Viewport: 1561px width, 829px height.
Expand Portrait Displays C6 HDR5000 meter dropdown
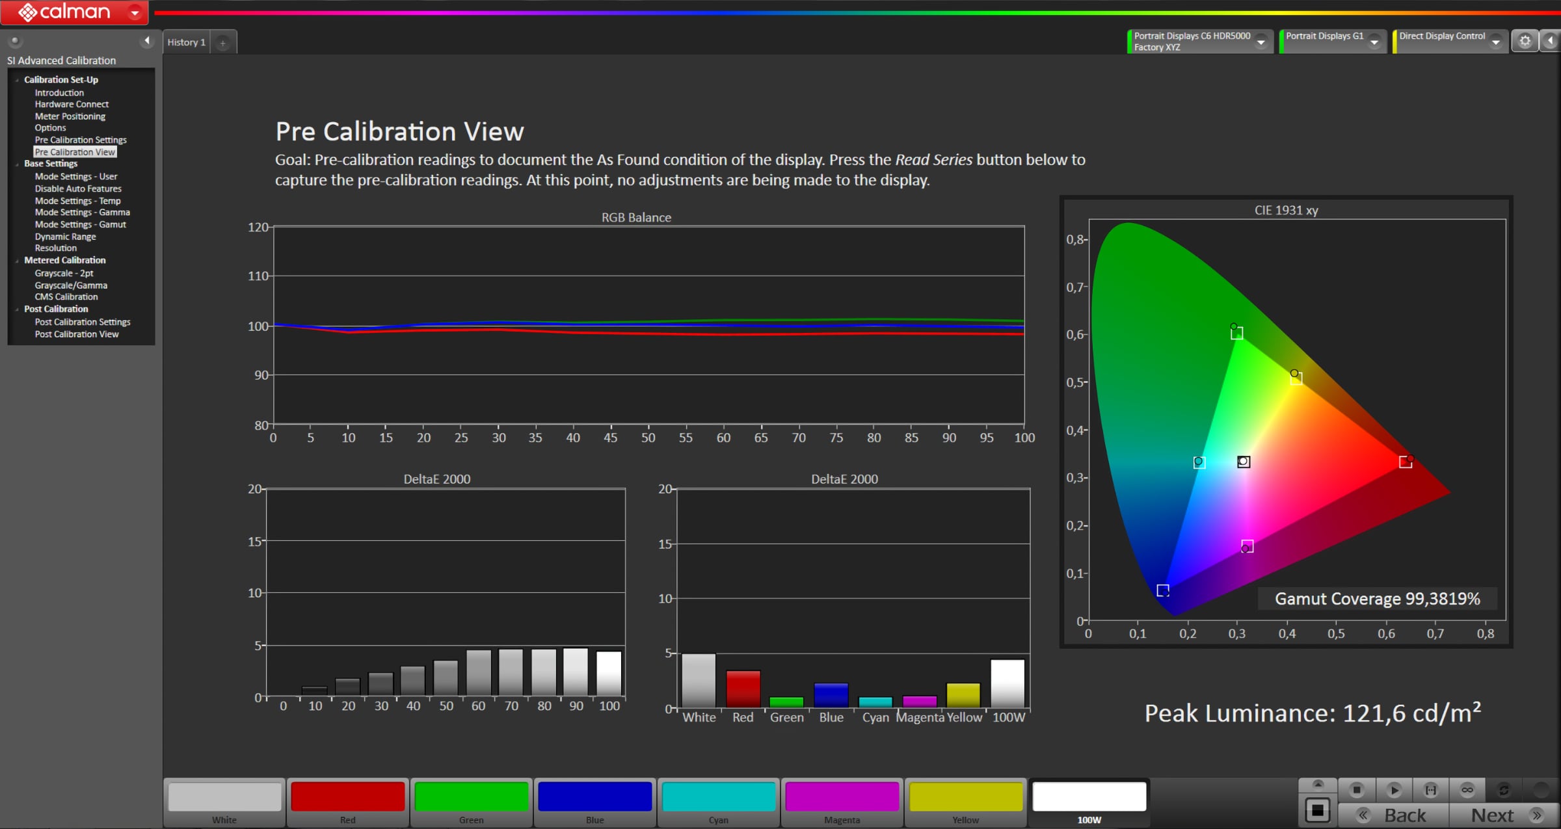pyautogui.click(x=1261, y=42)
